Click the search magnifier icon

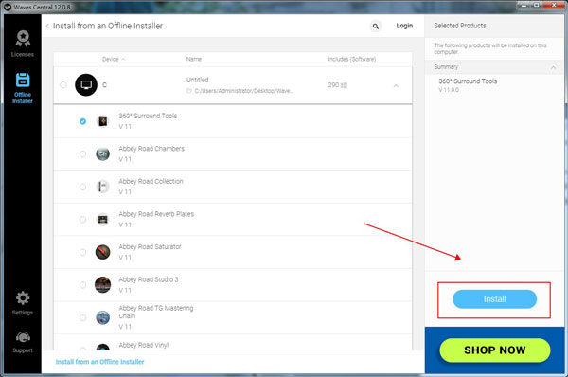pyautogui.click(x=376, y=27)
